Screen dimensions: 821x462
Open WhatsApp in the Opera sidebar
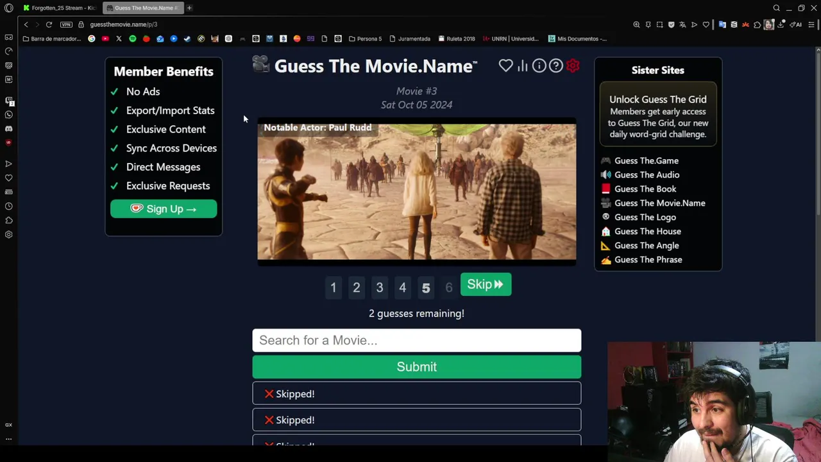coord(8,115)
